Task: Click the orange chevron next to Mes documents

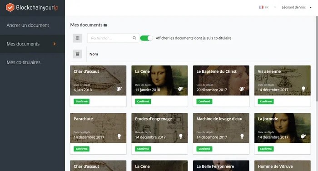Action: click(55, 44)
